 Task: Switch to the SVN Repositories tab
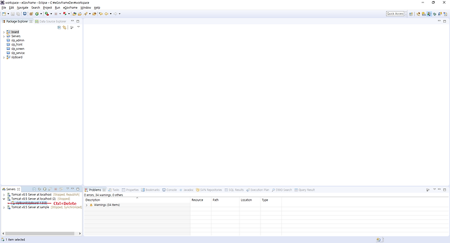coord(209,190)
